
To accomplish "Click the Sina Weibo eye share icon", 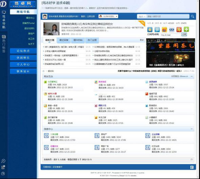I will 164,29.
